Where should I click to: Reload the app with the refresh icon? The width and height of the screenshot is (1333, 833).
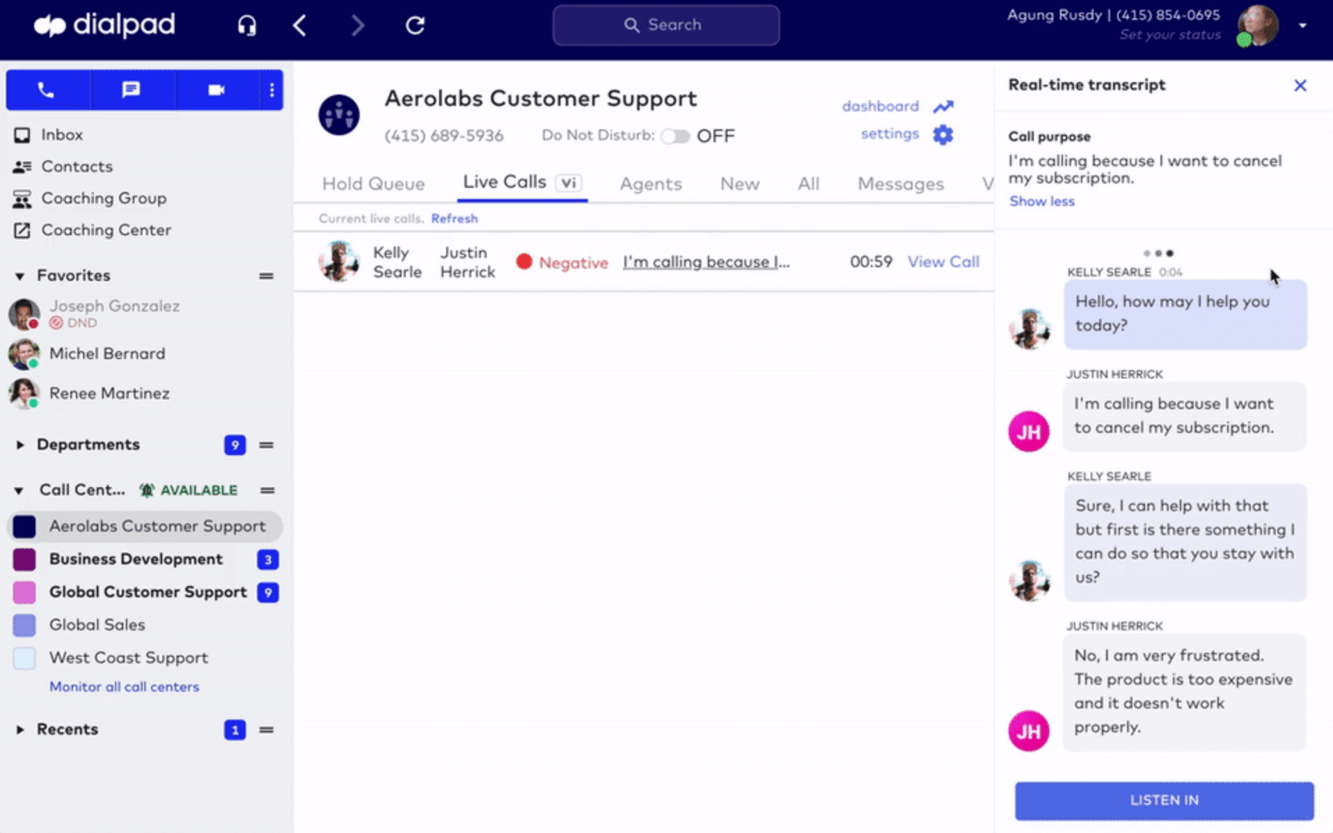click(x=415, y=25)
